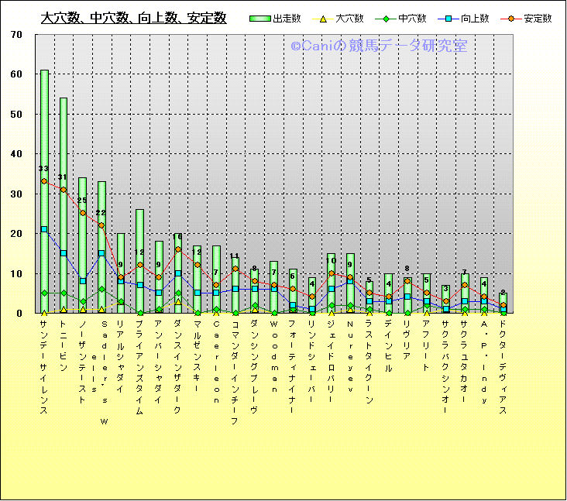Click the blue 向上数 marker on the サンデーサイレンス bar
The width and height of the screenshot is (567, 501).
pyautogui.click(x=44, y=229)
